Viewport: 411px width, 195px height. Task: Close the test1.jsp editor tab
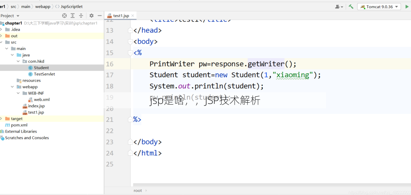point(132,16)
